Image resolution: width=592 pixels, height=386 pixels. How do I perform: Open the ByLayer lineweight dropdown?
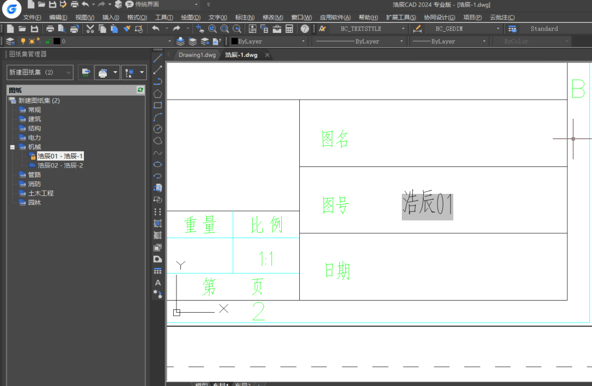(449, 41)
